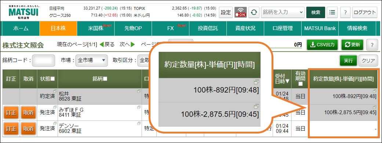Open the 市場 全市場 dropdown

pyautogui.click(x=91, y=60)
